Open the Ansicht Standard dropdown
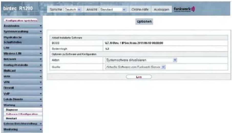Image resolution: width=232 pixels, height=133 pixels. click(113, 9)
